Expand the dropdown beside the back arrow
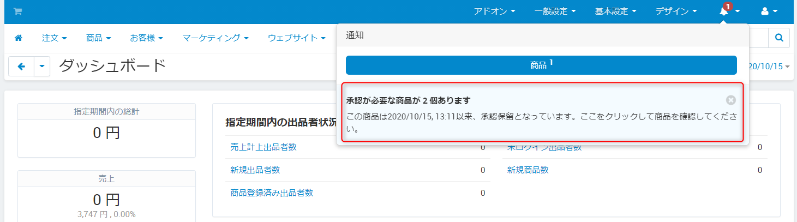The image size is (797, 222). tap(42, 67)
